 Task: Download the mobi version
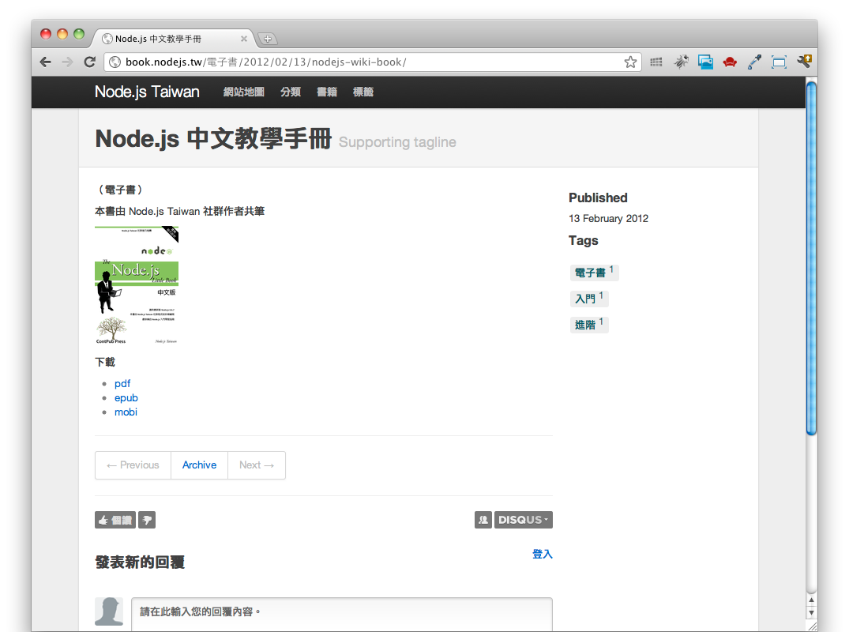(x=126, y=412)
